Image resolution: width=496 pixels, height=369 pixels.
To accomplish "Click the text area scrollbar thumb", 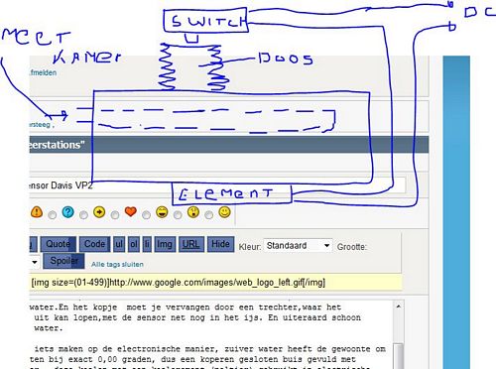I will pos(399,356).
